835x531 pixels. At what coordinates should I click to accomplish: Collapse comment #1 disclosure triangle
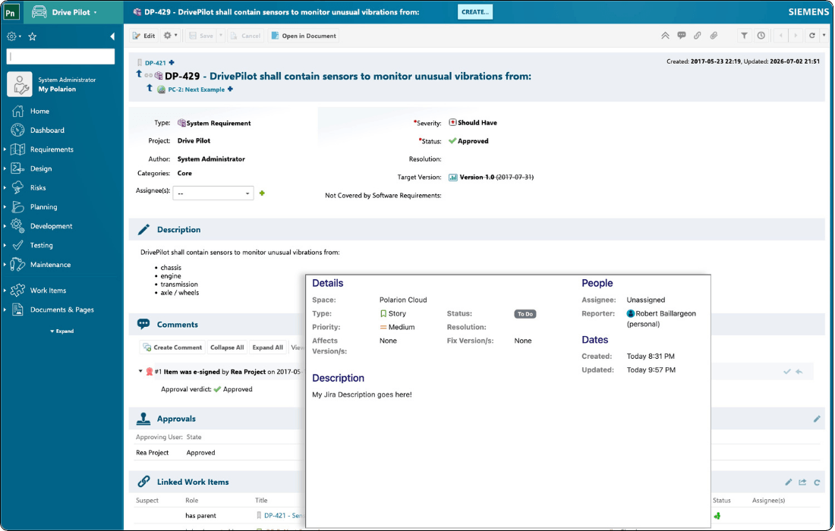[140, 372]
